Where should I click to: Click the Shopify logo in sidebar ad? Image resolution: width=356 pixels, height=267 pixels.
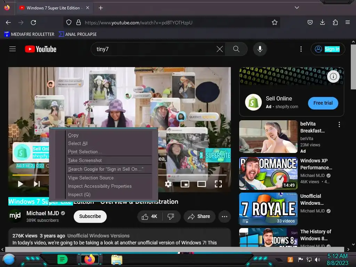253,102
